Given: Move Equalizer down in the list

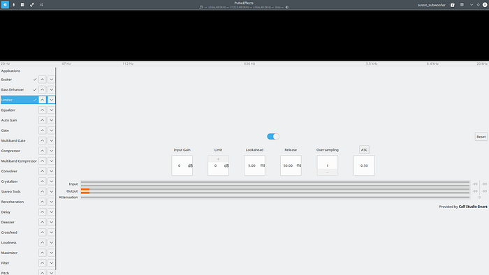Looking at the screenshot, I should (51, 110).
